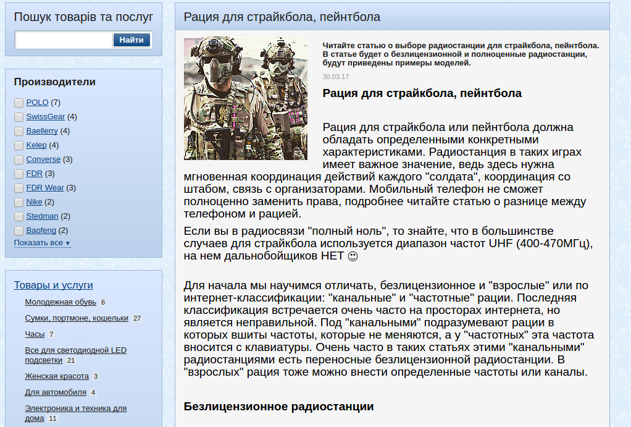Click the Найти search button

pyautogui.click(x=132, y=40)
